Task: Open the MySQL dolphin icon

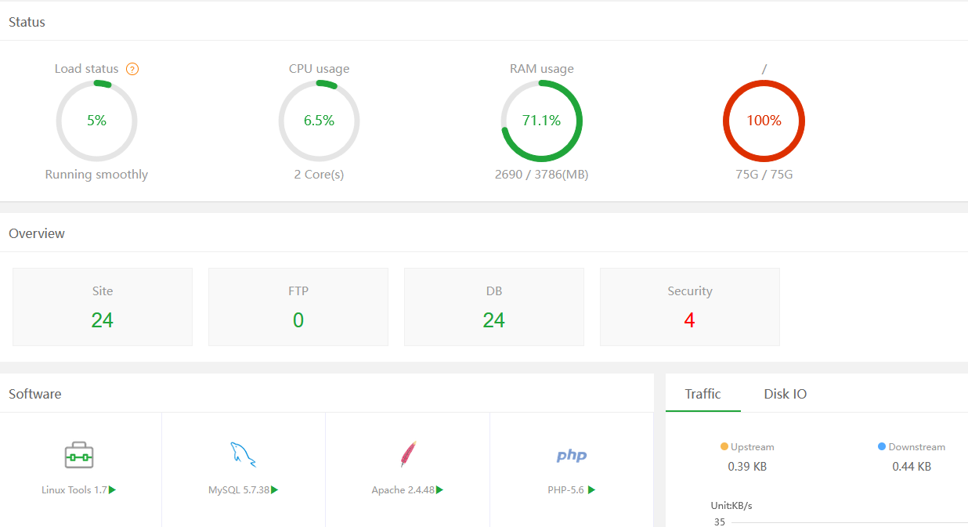Action: click(243, 455)
